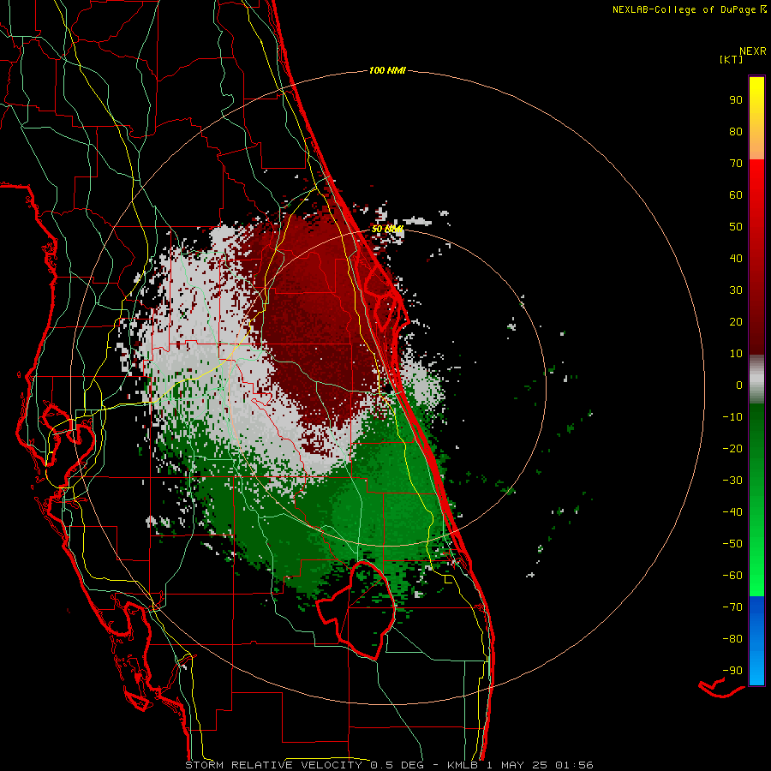Click the -20 value on the color scale
This screenshot has height=771, width=771.
tap(732, 448)
